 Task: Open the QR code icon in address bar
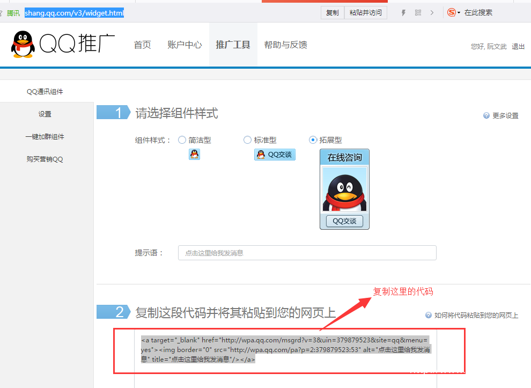(x=418, y=13)
